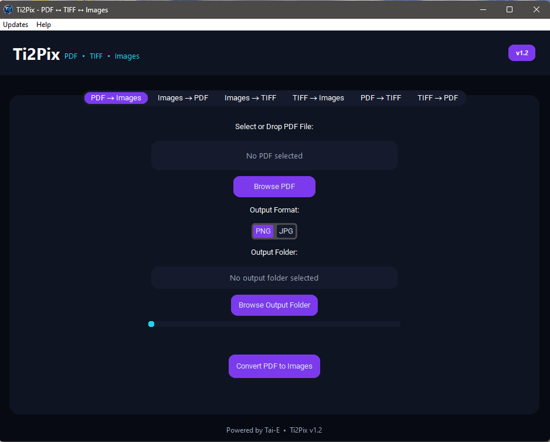Start conversion with Convert PDF to Images
Screen dimensions: 550x442
pos(274,366)
